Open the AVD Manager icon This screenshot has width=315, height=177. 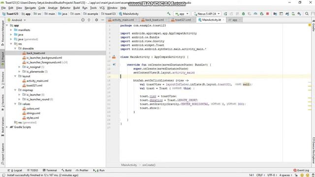pos(293,14)
